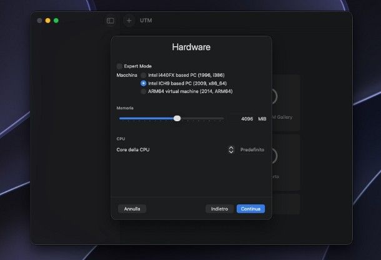Select Intel ICH9 based PC radio option
The height and width of the screenshot is (260, 381).
[x=144, y=83]
